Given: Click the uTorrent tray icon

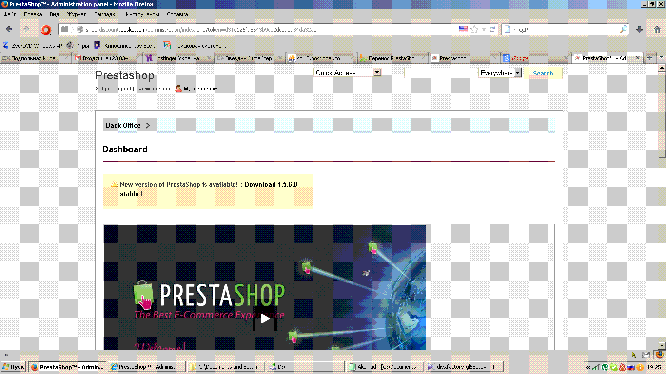Looking at the screenshot, I should pos(606,367).
